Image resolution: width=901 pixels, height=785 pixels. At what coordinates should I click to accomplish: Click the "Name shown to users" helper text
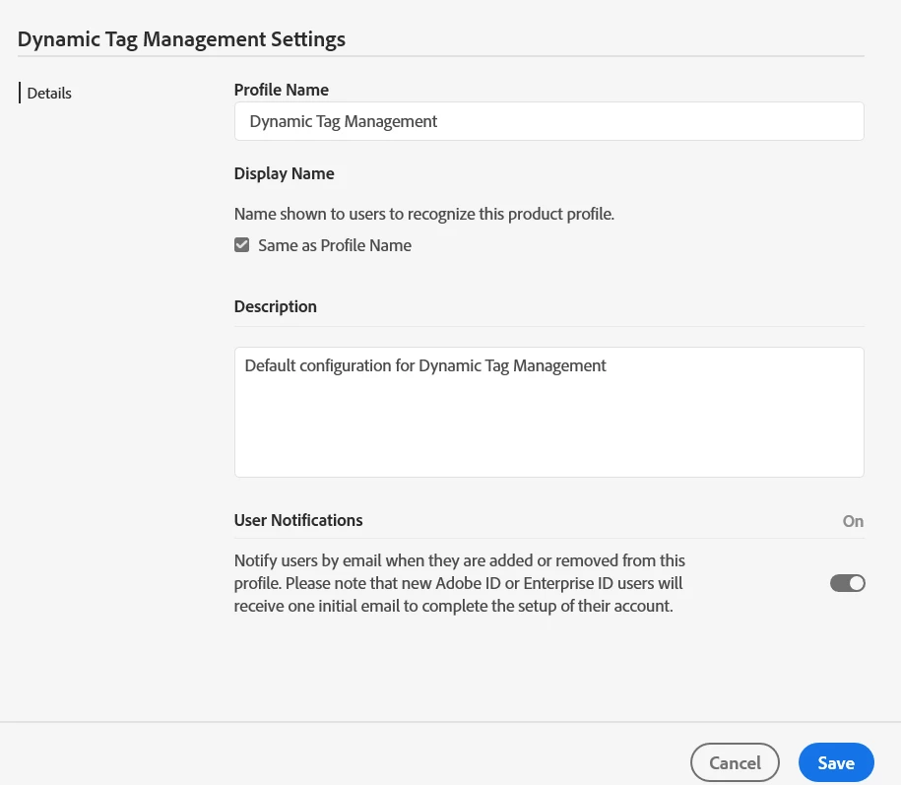[x=423, y=214]
